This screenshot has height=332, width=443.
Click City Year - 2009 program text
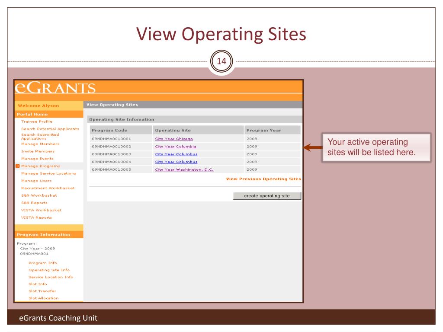38,249
